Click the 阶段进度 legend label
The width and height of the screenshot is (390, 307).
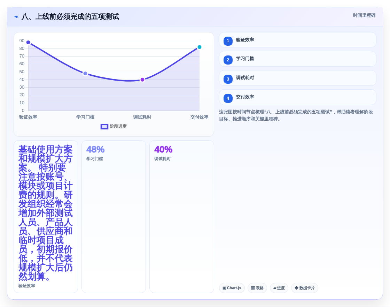coord(118,126)
